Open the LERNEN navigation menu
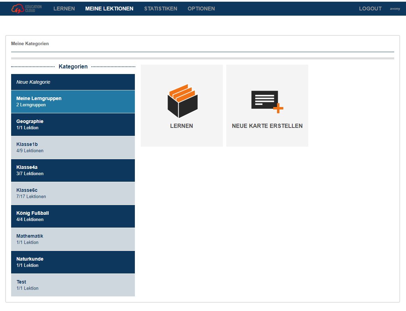The width and height of the screenshot is (406, 311). (64, 9)
